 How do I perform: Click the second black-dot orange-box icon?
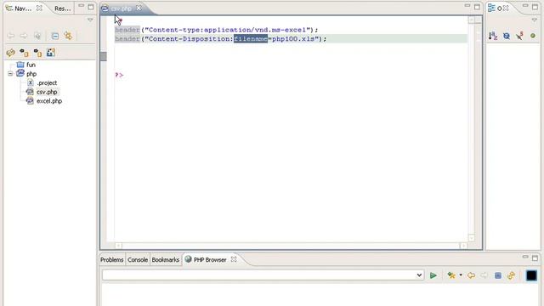point(37,53)
